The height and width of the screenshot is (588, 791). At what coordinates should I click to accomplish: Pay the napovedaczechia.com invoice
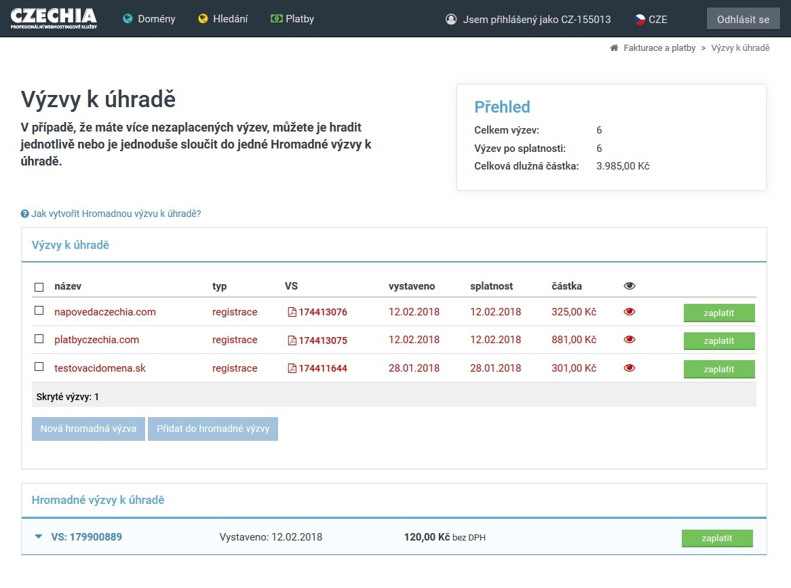718,313
